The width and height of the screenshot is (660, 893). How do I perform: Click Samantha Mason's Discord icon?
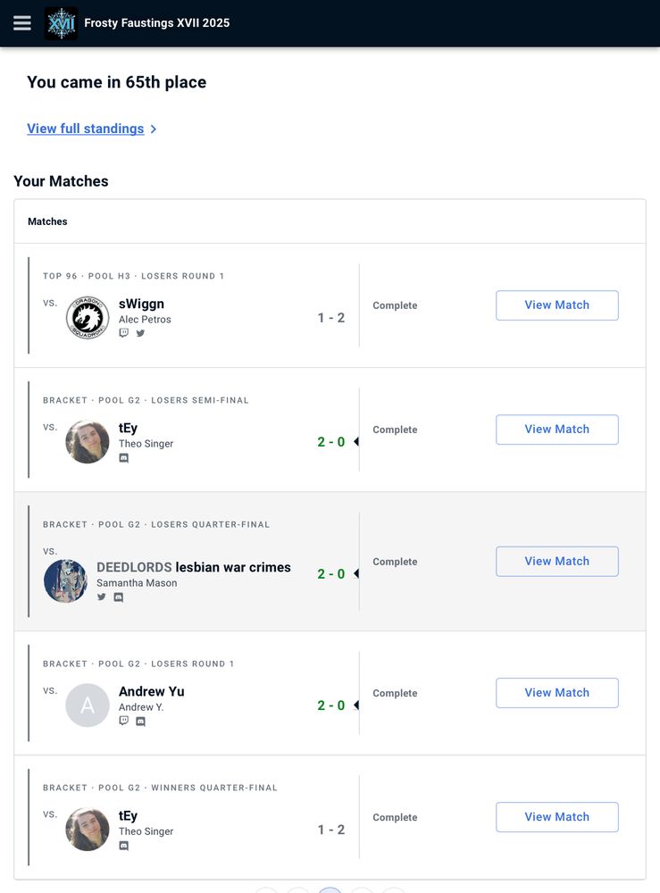click(x=118, y=597)
